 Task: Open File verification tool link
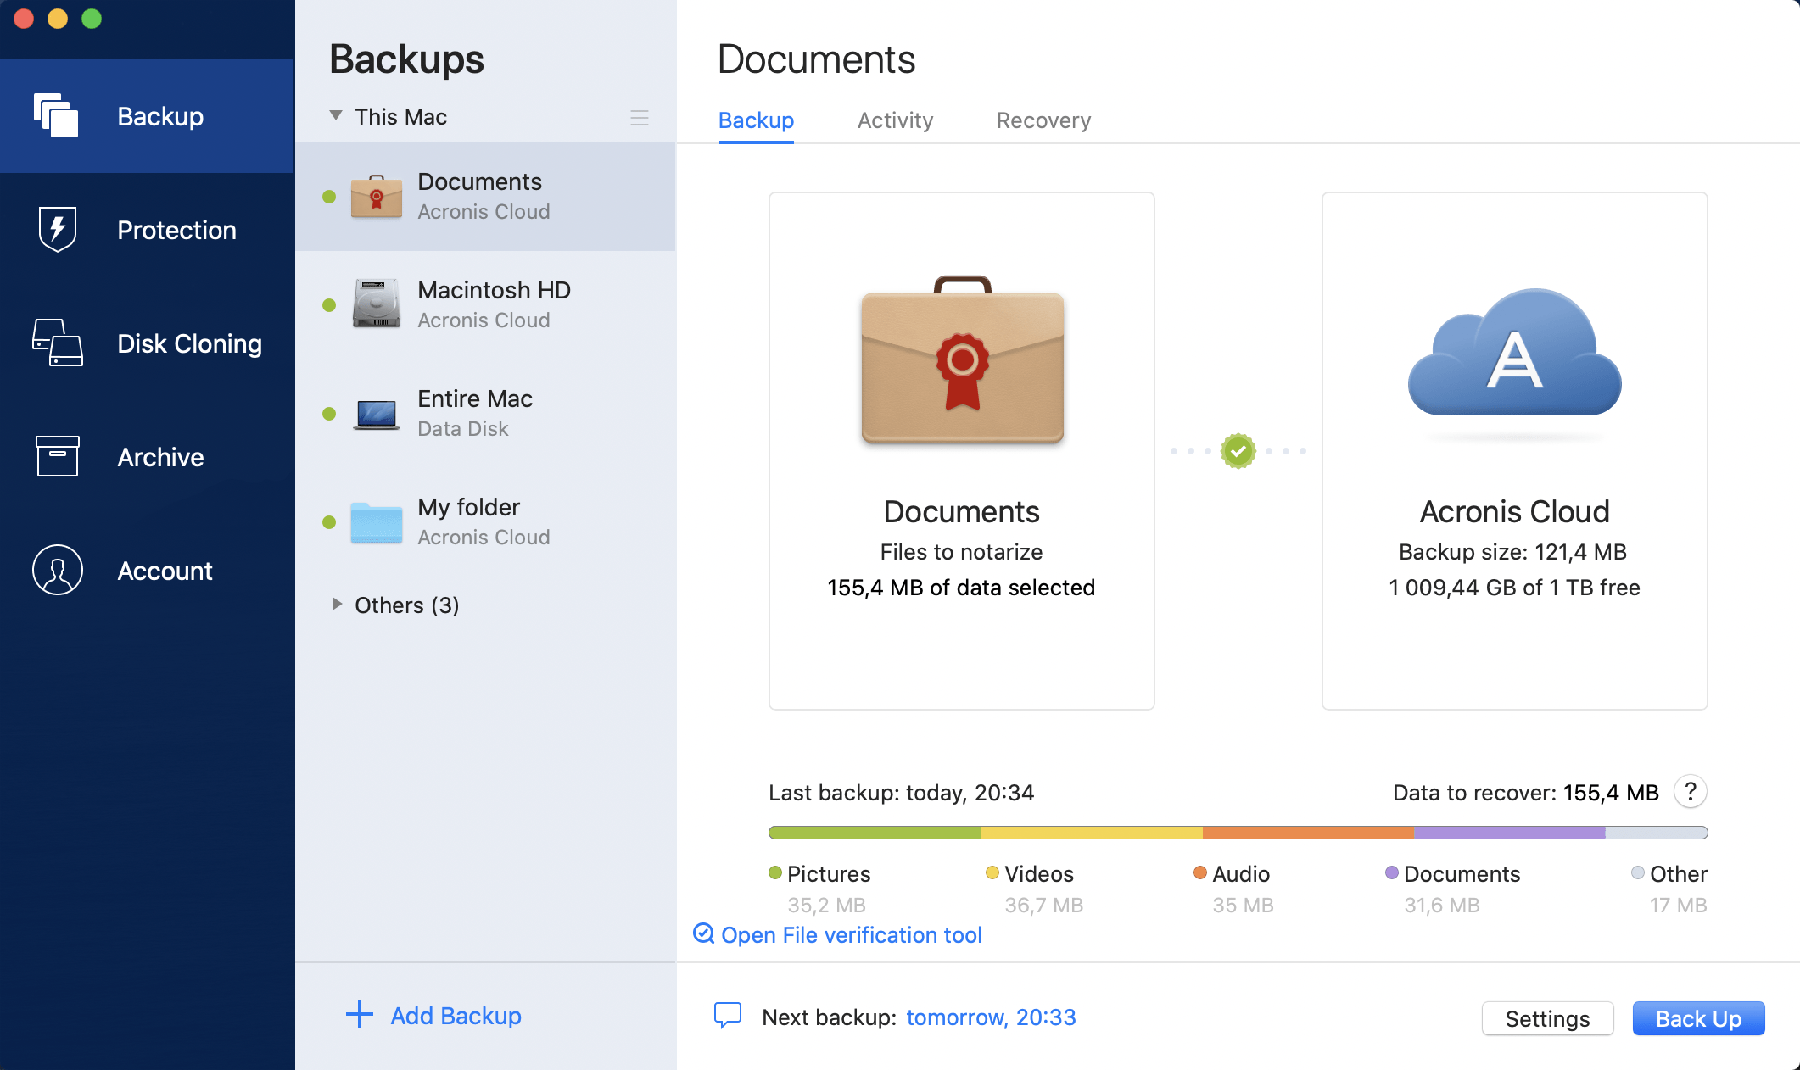[x=851, y=934]
